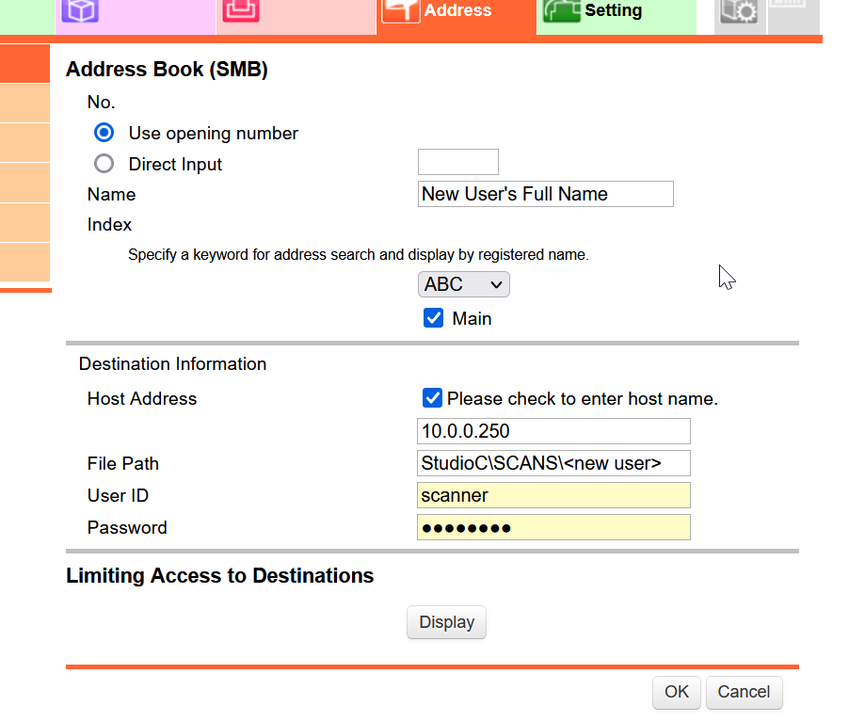Screen dimensions: 849x722
Task: Cancel the address book changes
Action: [744, 692]
